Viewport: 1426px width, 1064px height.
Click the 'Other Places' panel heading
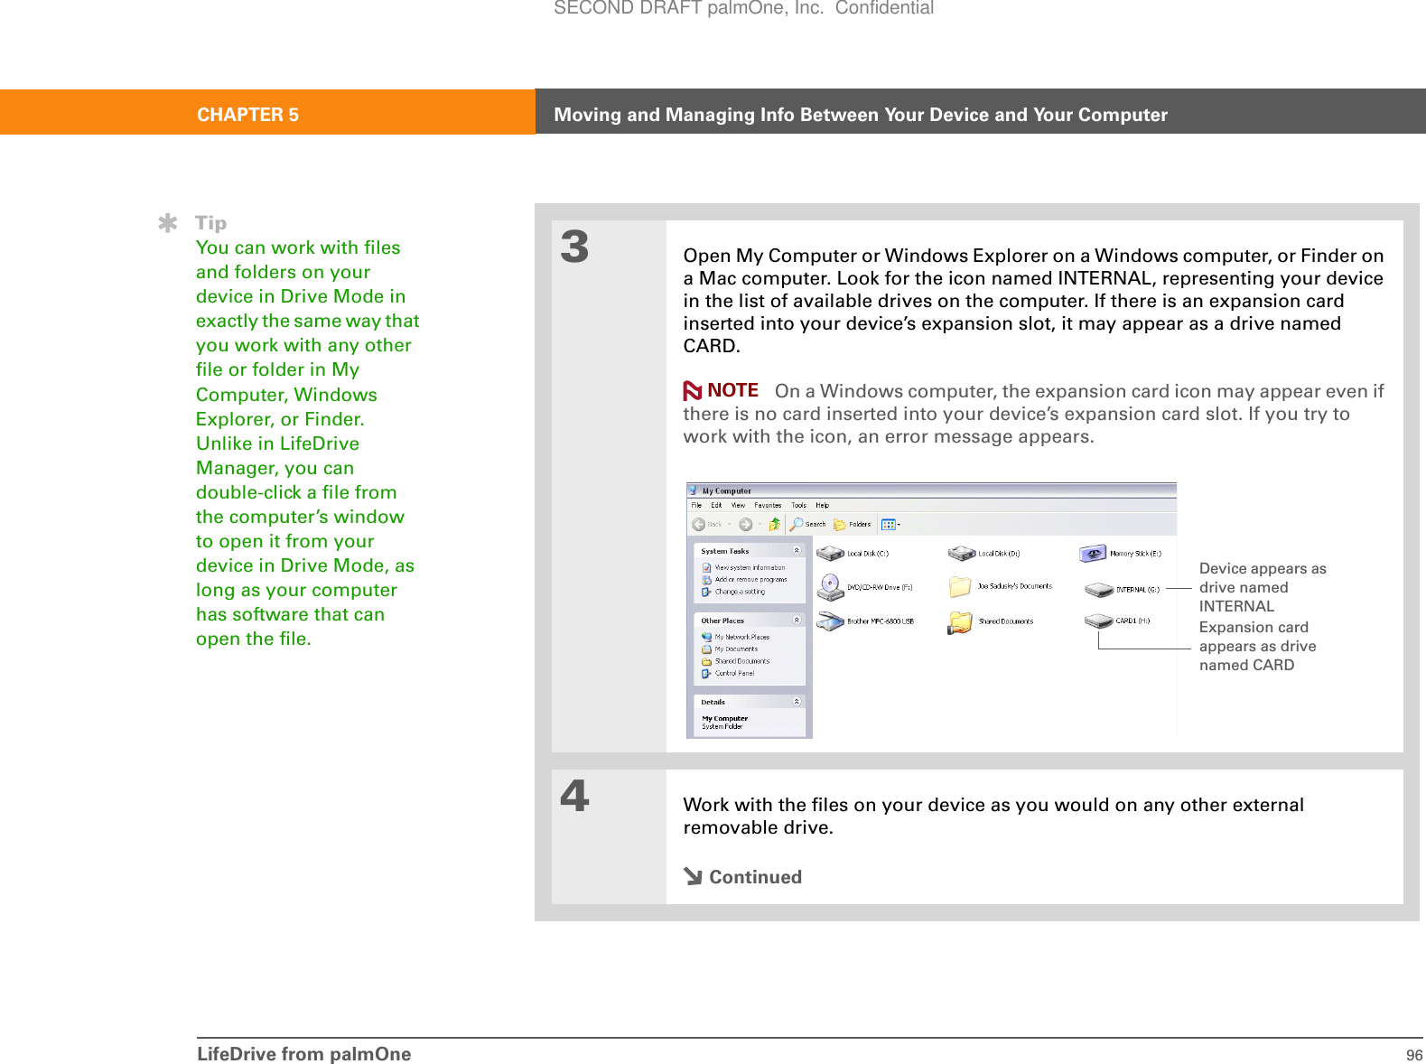point(722,621)
